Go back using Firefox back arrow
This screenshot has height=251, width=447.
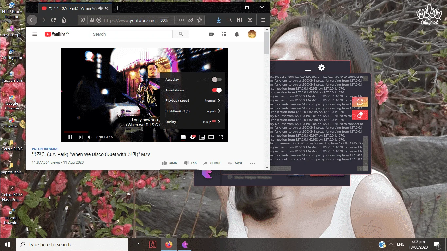click(32, 20)
